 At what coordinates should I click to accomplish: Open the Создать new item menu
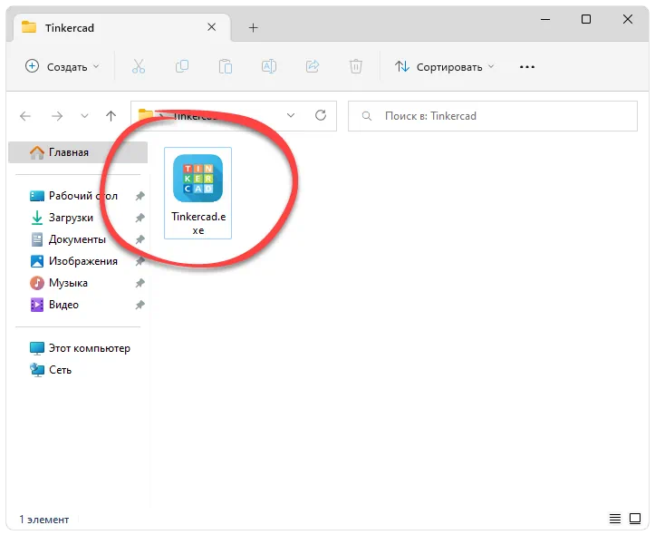point(63,66)
